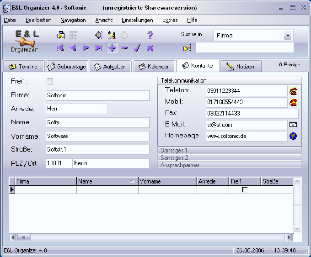The height and width of the screenshot is (257, 311).
Task: Sort grid by Firma column header
Action: coord(46,181)
